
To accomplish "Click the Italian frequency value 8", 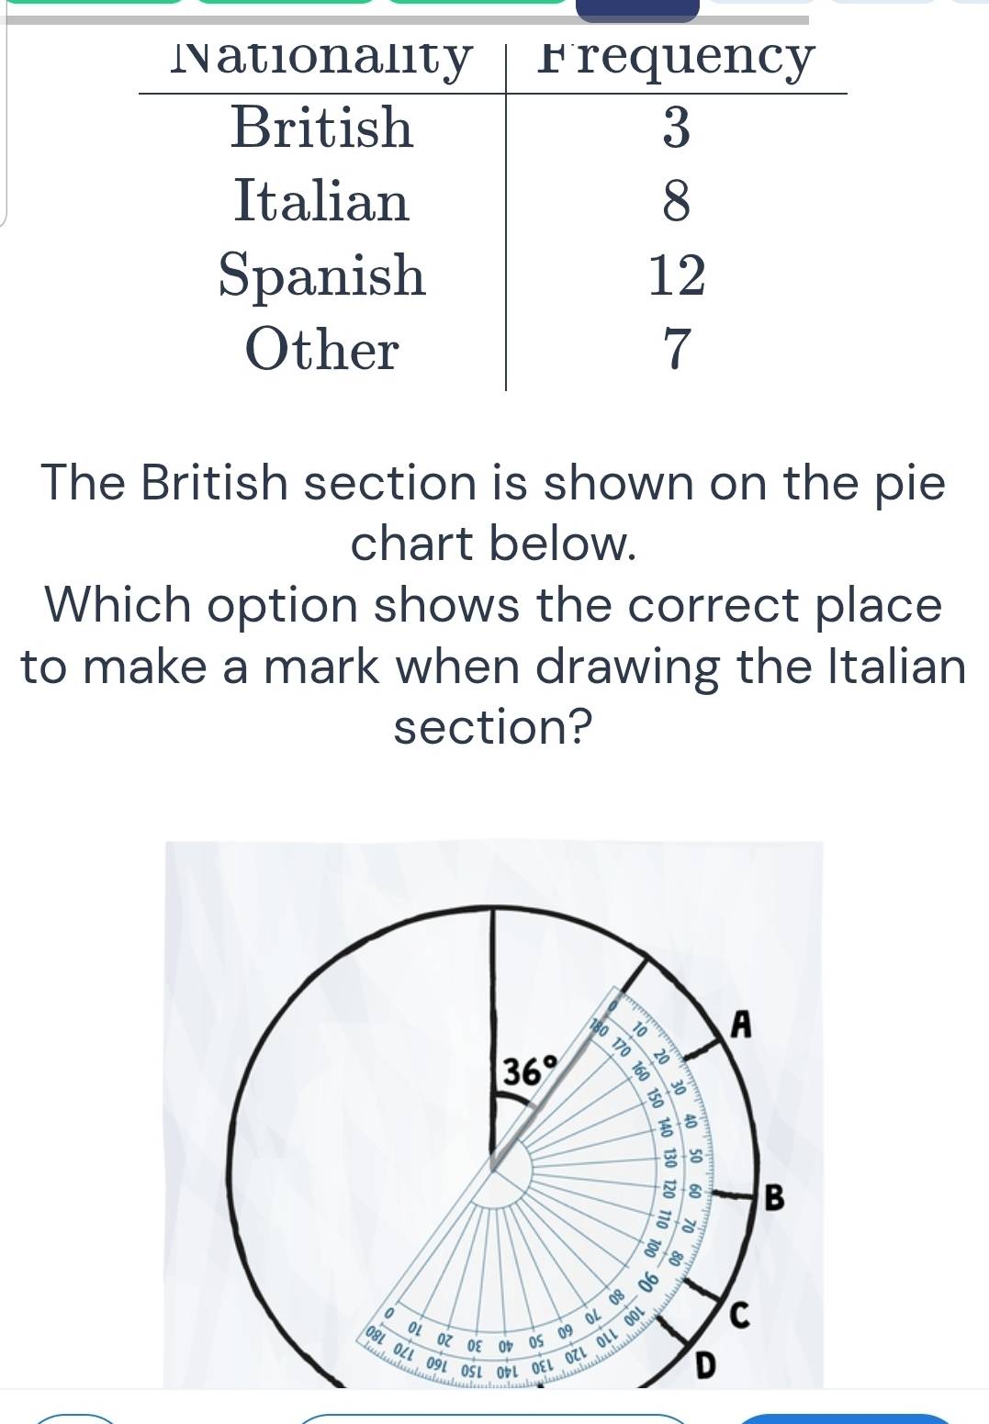I will click(x=676, y=202).
